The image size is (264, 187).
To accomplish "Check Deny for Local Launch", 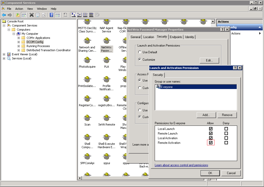I will [x=226, y=129].
